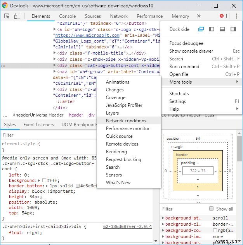The width and height of the screenshot is (243, 245).
Task: Choose Rendering in the More tools submenu
Action: (116, 152)
